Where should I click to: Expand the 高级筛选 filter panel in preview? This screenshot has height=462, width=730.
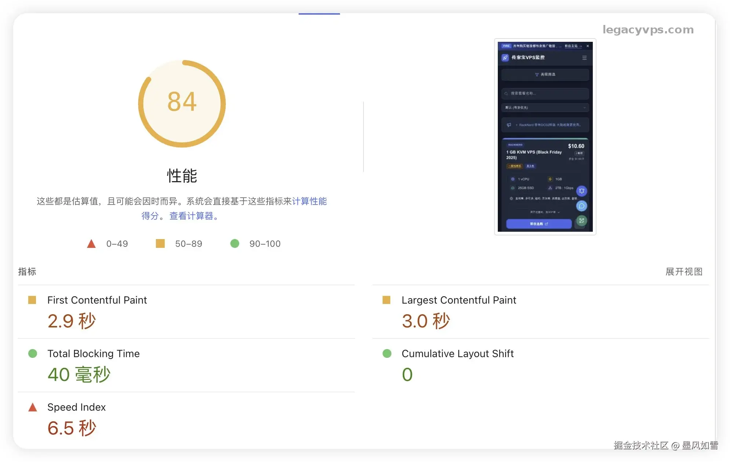pyautogui.click(x=545, y=74)
